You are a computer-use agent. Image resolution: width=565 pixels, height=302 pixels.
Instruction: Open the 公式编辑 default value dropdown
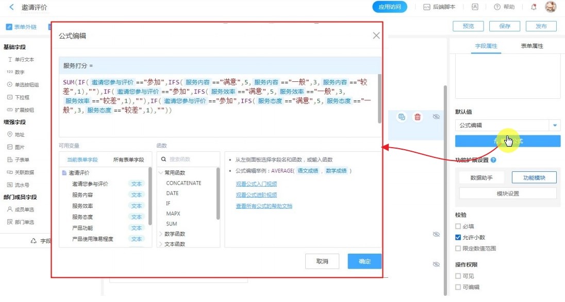click(555, 125)
